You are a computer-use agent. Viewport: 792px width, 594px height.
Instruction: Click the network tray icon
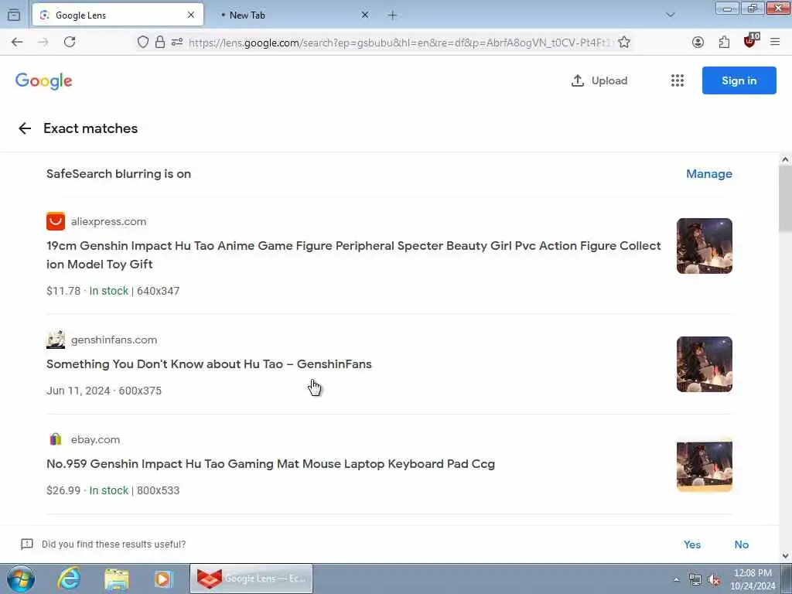(x=695, y=580)
